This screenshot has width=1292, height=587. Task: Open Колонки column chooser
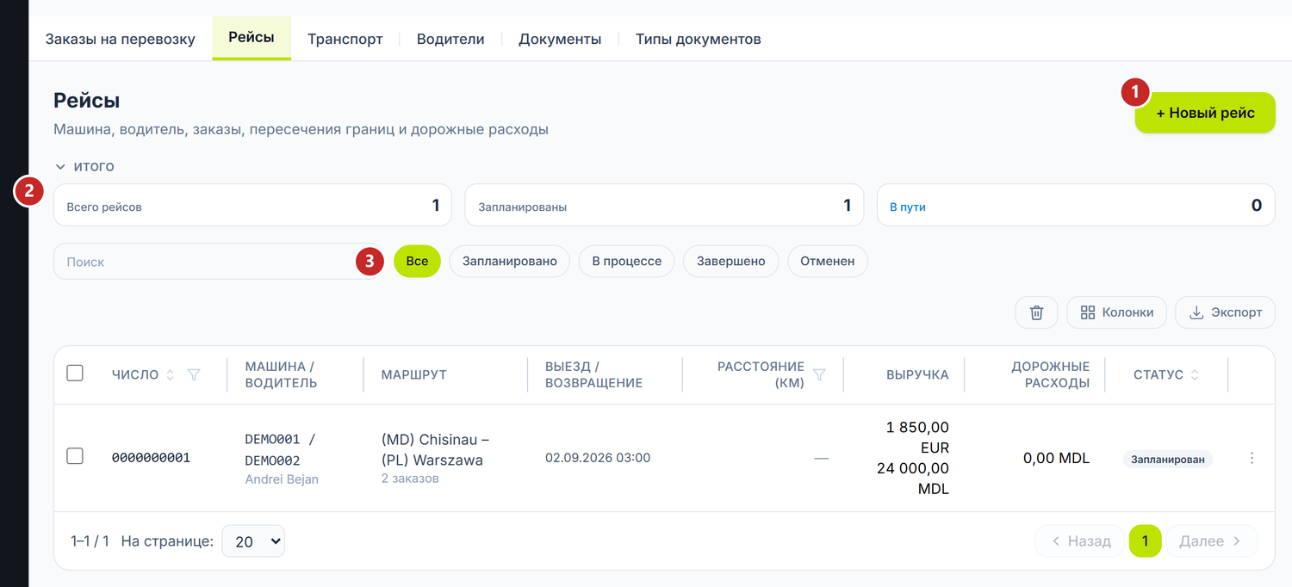(x=1116, y=312)
